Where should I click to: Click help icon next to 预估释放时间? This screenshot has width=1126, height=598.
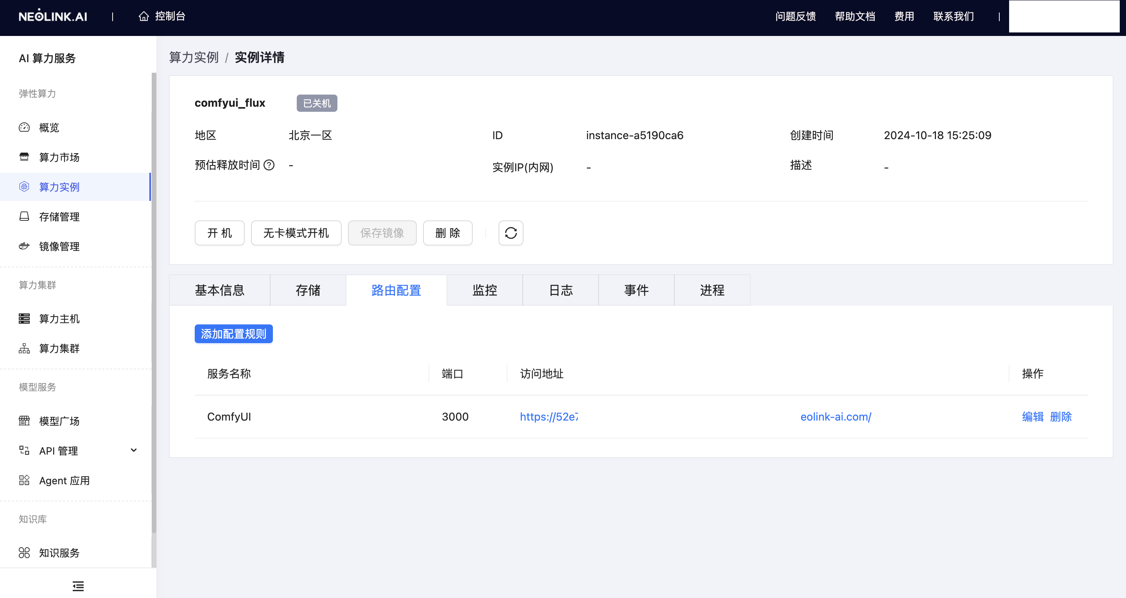pos(269,165)
